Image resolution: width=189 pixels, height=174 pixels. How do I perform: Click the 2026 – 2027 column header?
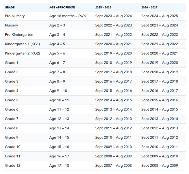[149, 7]
